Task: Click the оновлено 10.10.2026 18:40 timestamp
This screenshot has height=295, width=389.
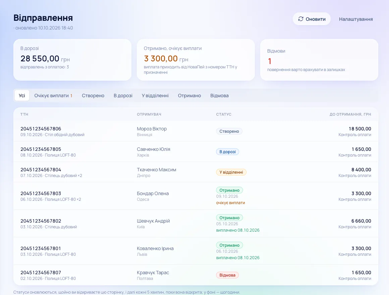Action: pos(44,28)
